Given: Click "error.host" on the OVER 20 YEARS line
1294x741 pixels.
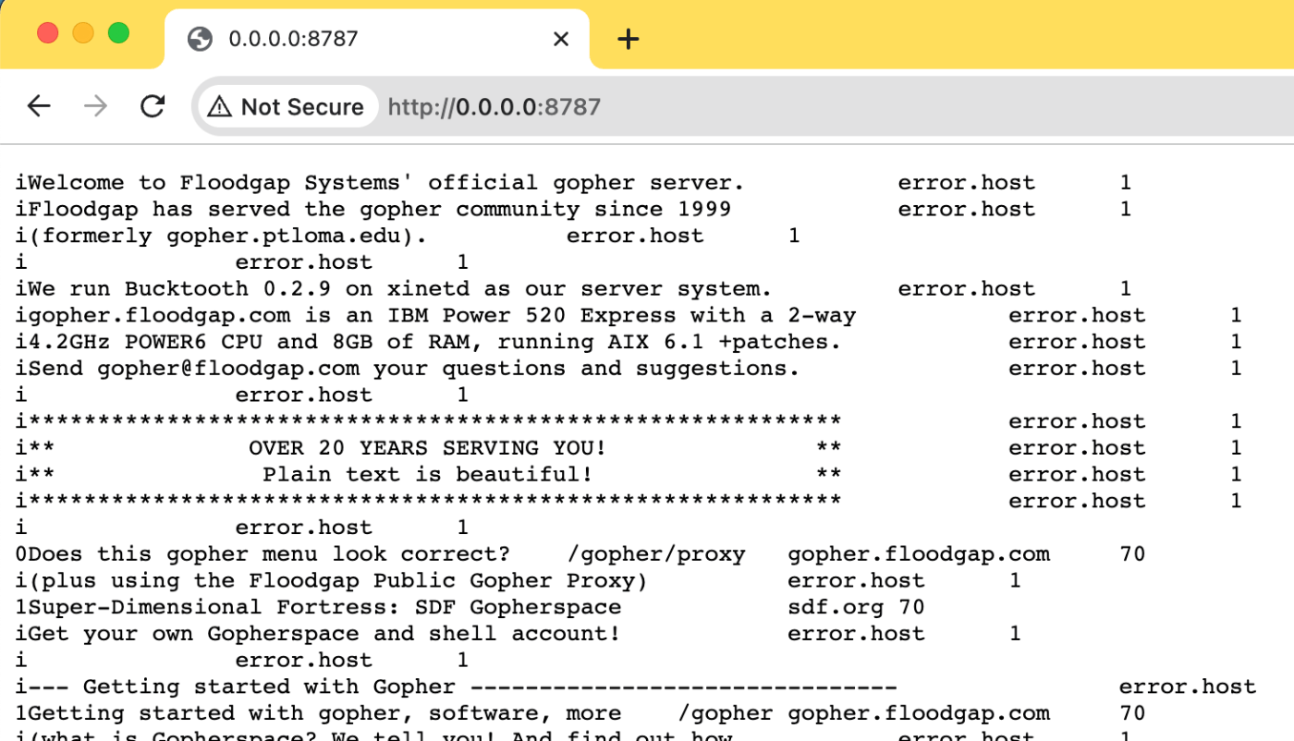Looking at the screenshot, I should coord(1077,449).
